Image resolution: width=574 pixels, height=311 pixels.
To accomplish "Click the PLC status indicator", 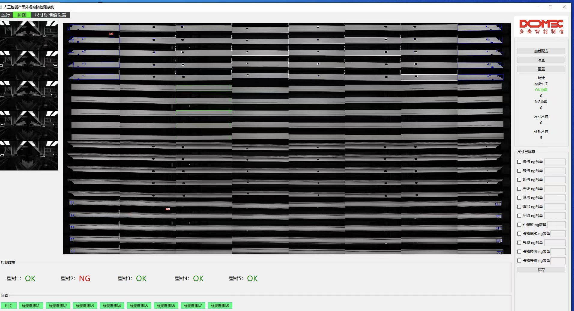I will click(9, 306).
